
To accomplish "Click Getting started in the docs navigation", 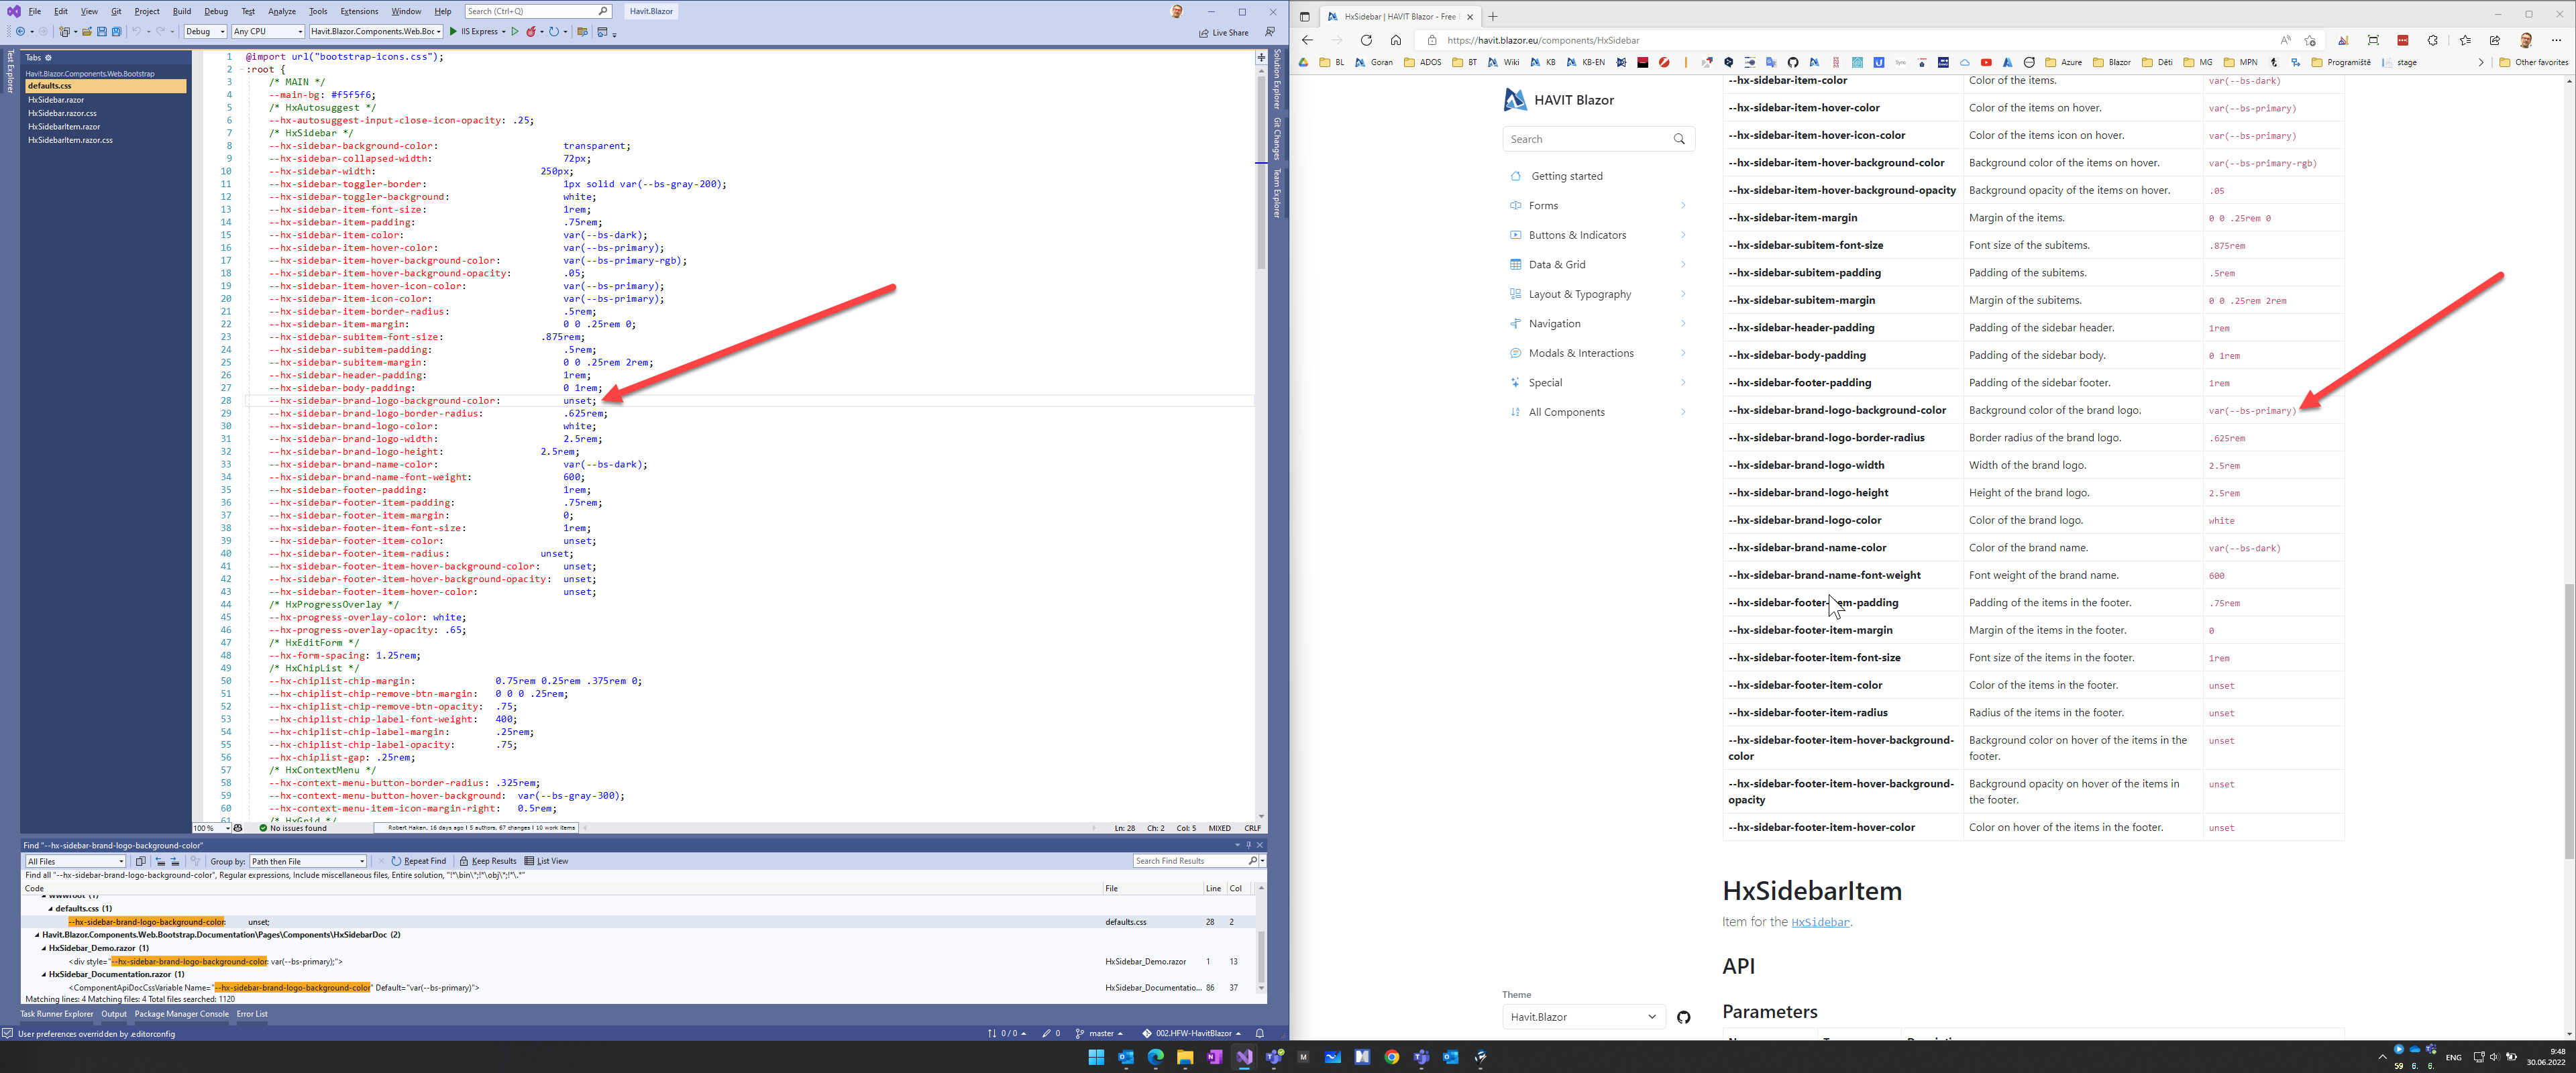I will 1566,176.
